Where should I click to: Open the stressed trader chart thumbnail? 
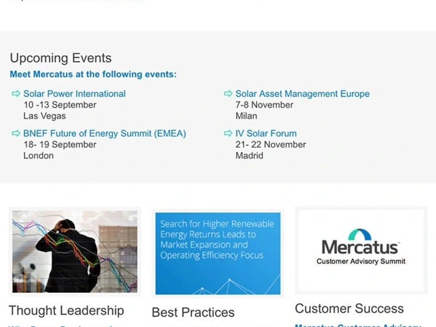75,252
